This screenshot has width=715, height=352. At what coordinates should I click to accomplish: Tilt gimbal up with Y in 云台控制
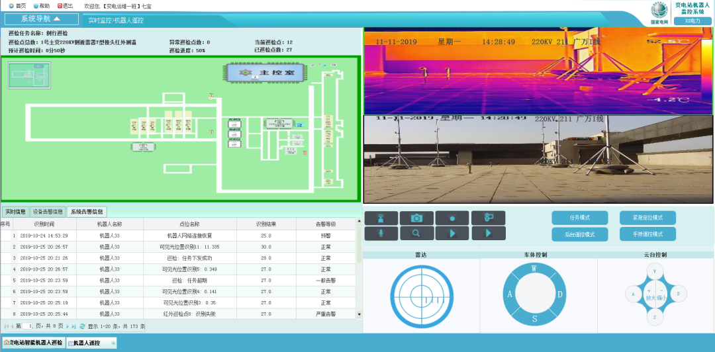655,271
